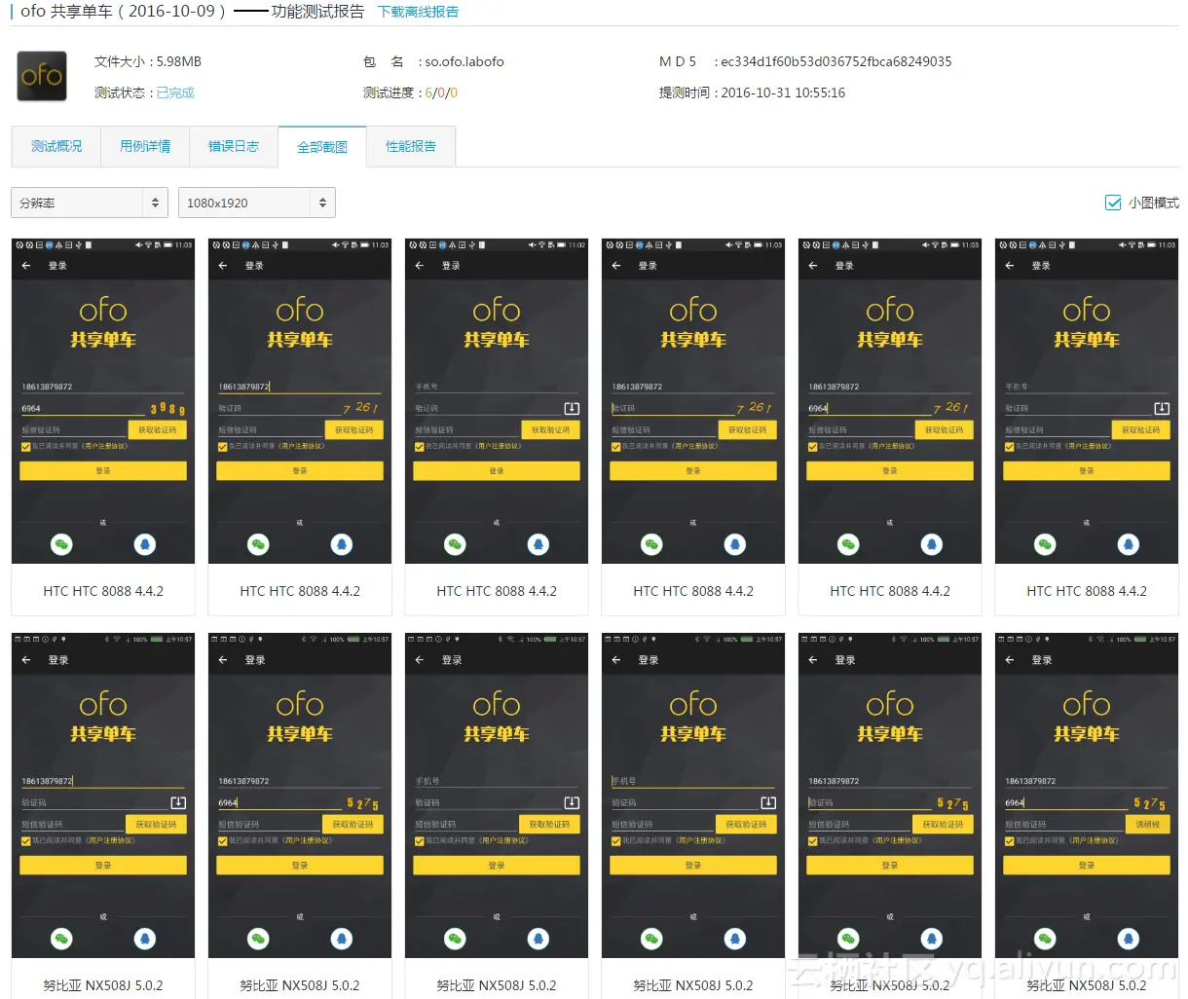Back arrow in HTC screenshot with captcha 3989

tap(26, 265)
